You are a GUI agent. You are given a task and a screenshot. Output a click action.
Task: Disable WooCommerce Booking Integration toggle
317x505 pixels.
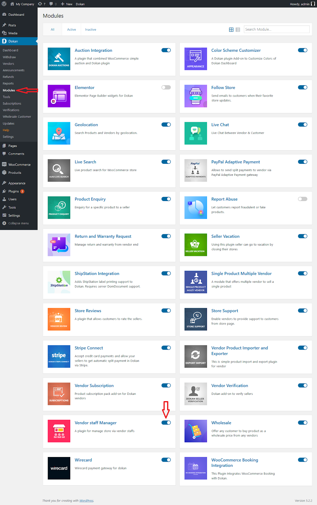click(303, 460)
